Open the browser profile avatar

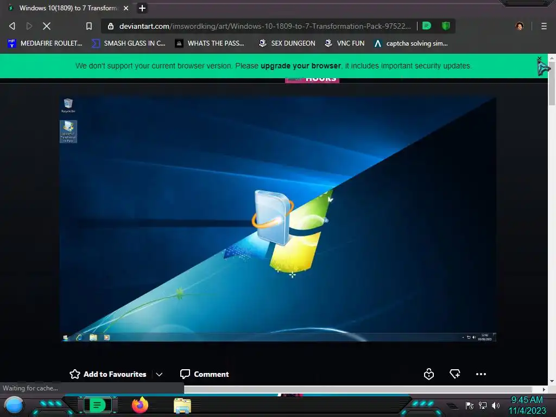click(x=520, y=26)
